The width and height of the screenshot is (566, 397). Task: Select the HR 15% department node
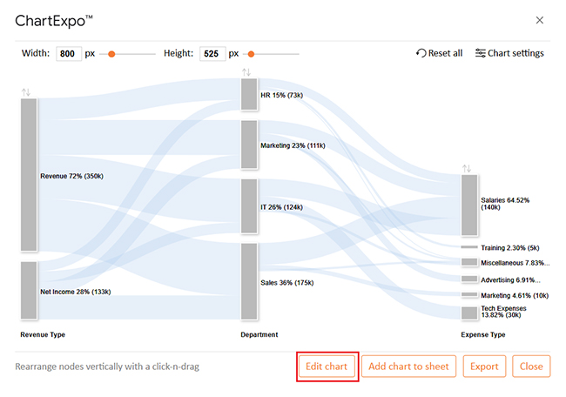[249, 94]
